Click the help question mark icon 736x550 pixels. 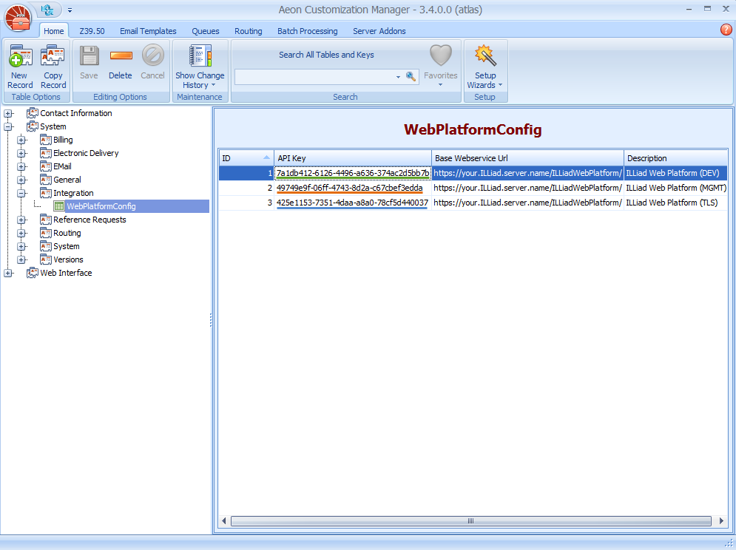726,30
